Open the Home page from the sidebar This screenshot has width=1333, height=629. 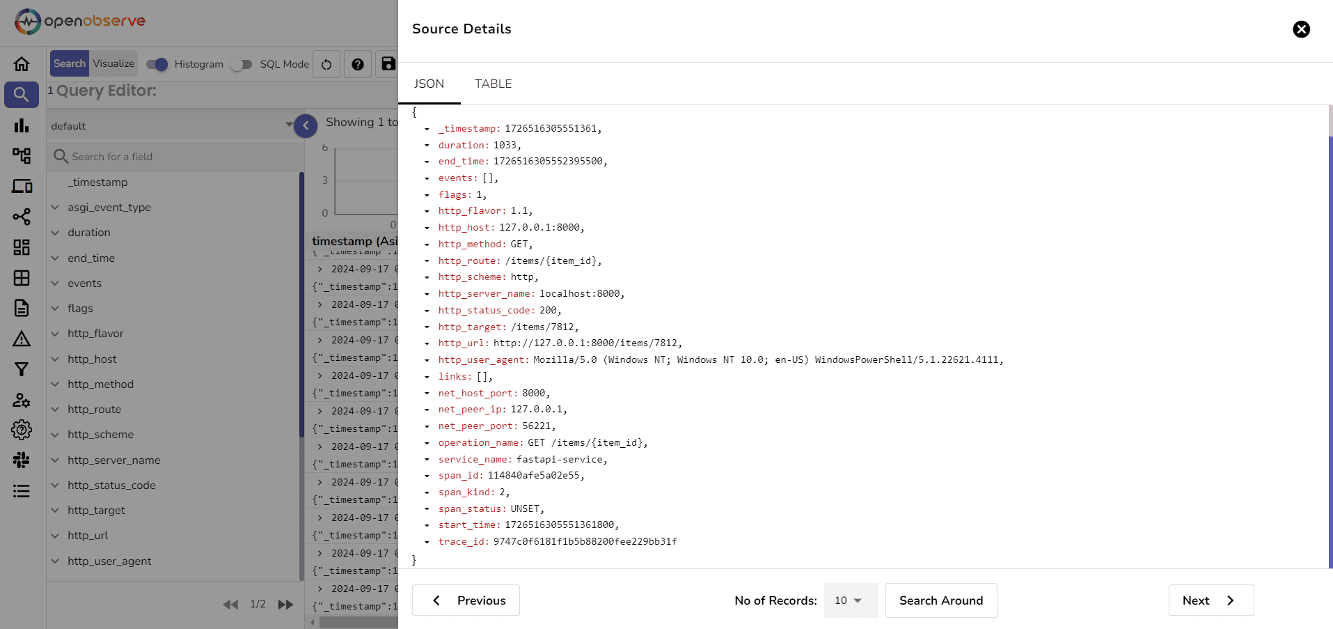(22, 63)
